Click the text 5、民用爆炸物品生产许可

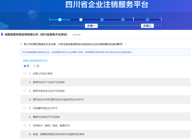point(43,108)
